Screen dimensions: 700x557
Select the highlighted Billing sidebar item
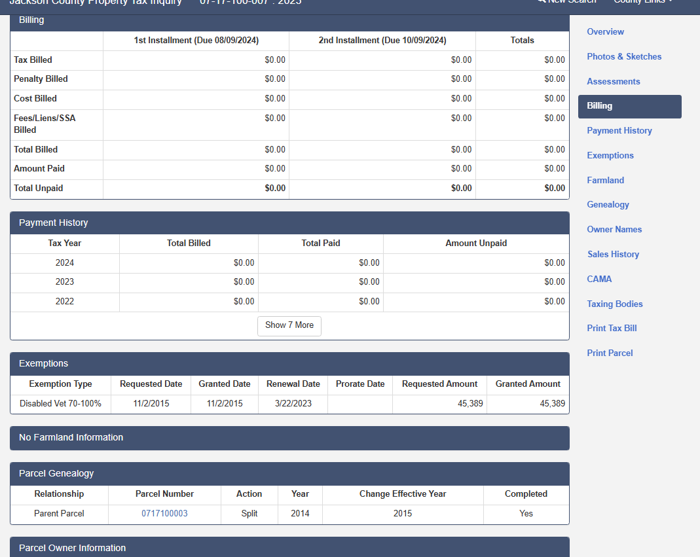tap(629, 106)
